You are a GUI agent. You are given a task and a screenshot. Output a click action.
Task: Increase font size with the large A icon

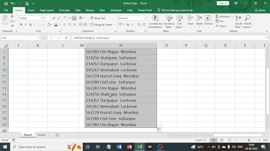(54, 18)
